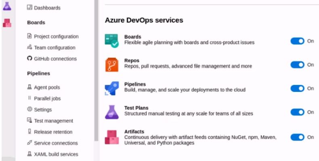Click the Agent pools icon
319x161 pixels.
click(x=30, y=87)
